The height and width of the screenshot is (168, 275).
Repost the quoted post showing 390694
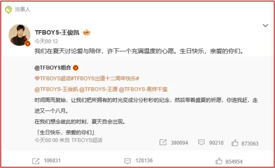coord(174,143)
